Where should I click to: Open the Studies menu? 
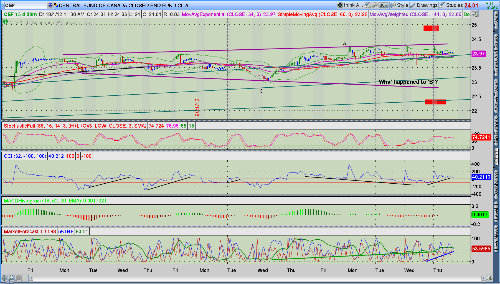click(451, 5)
